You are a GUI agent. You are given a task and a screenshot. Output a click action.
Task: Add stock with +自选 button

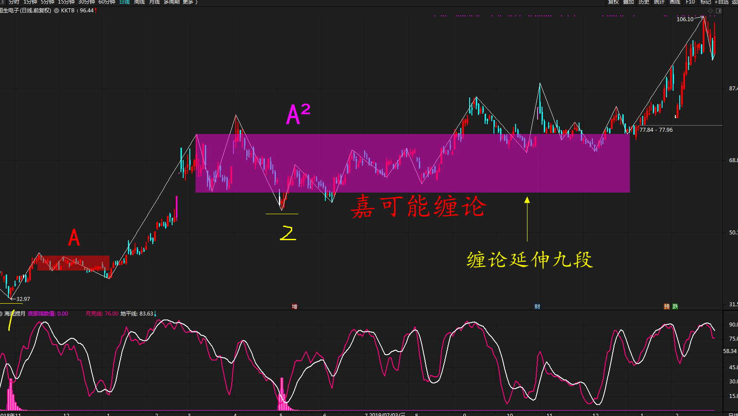[x=722, y=2]
